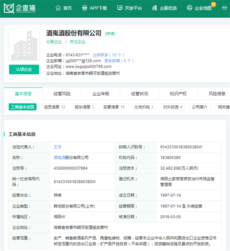This screenshot has width=230, height=251.
Task: Click phone number 0743-831****
Action: click(77, 55)
